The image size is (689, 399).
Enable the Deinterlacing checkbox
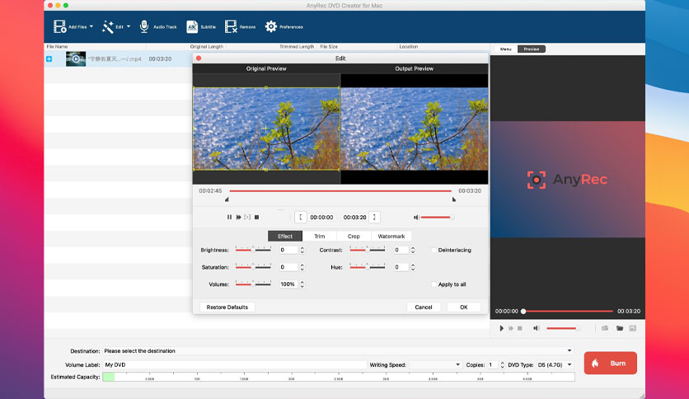pyautogui.click(x=434, y=250)
